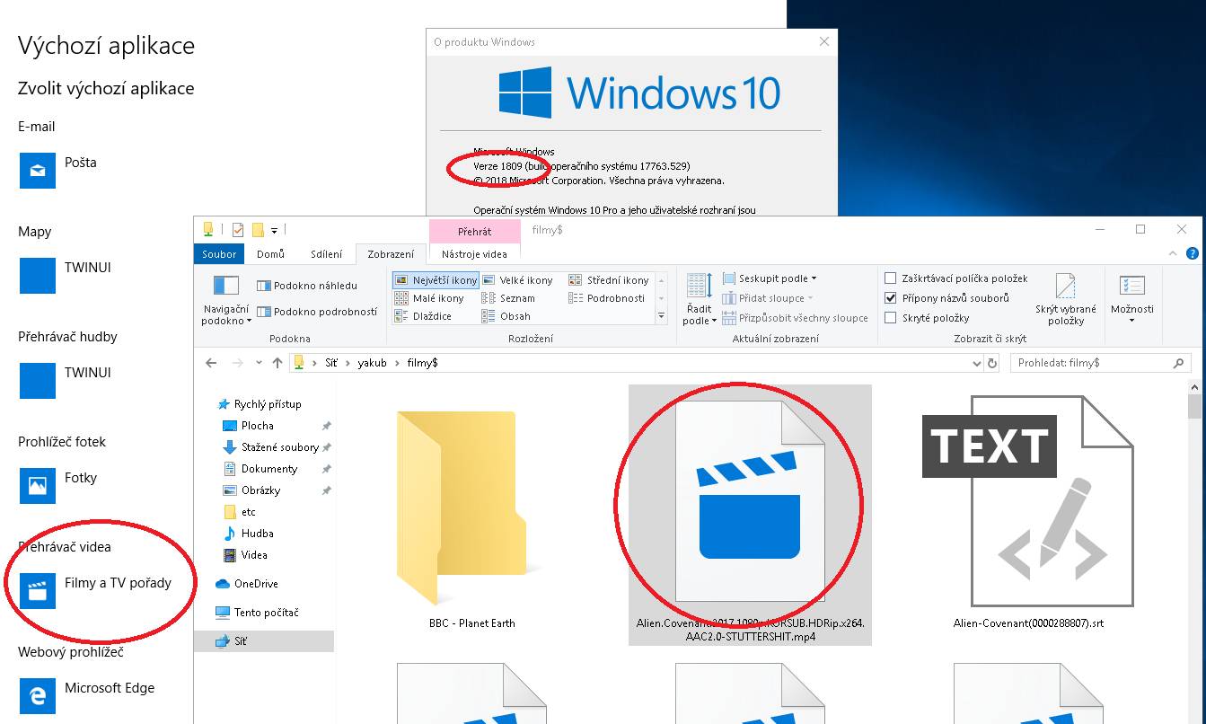The image size is (1206, 724).
Task: Go up one folder level
Action: pyautogui.click(x=277, y=364)
